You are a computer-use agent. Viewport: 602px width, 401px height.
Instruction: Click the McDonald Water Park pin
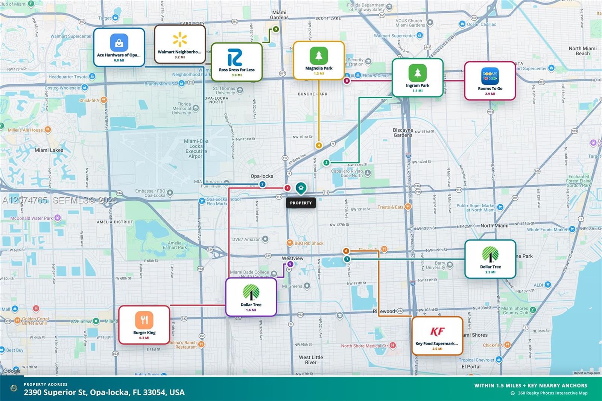pos(58,218)
